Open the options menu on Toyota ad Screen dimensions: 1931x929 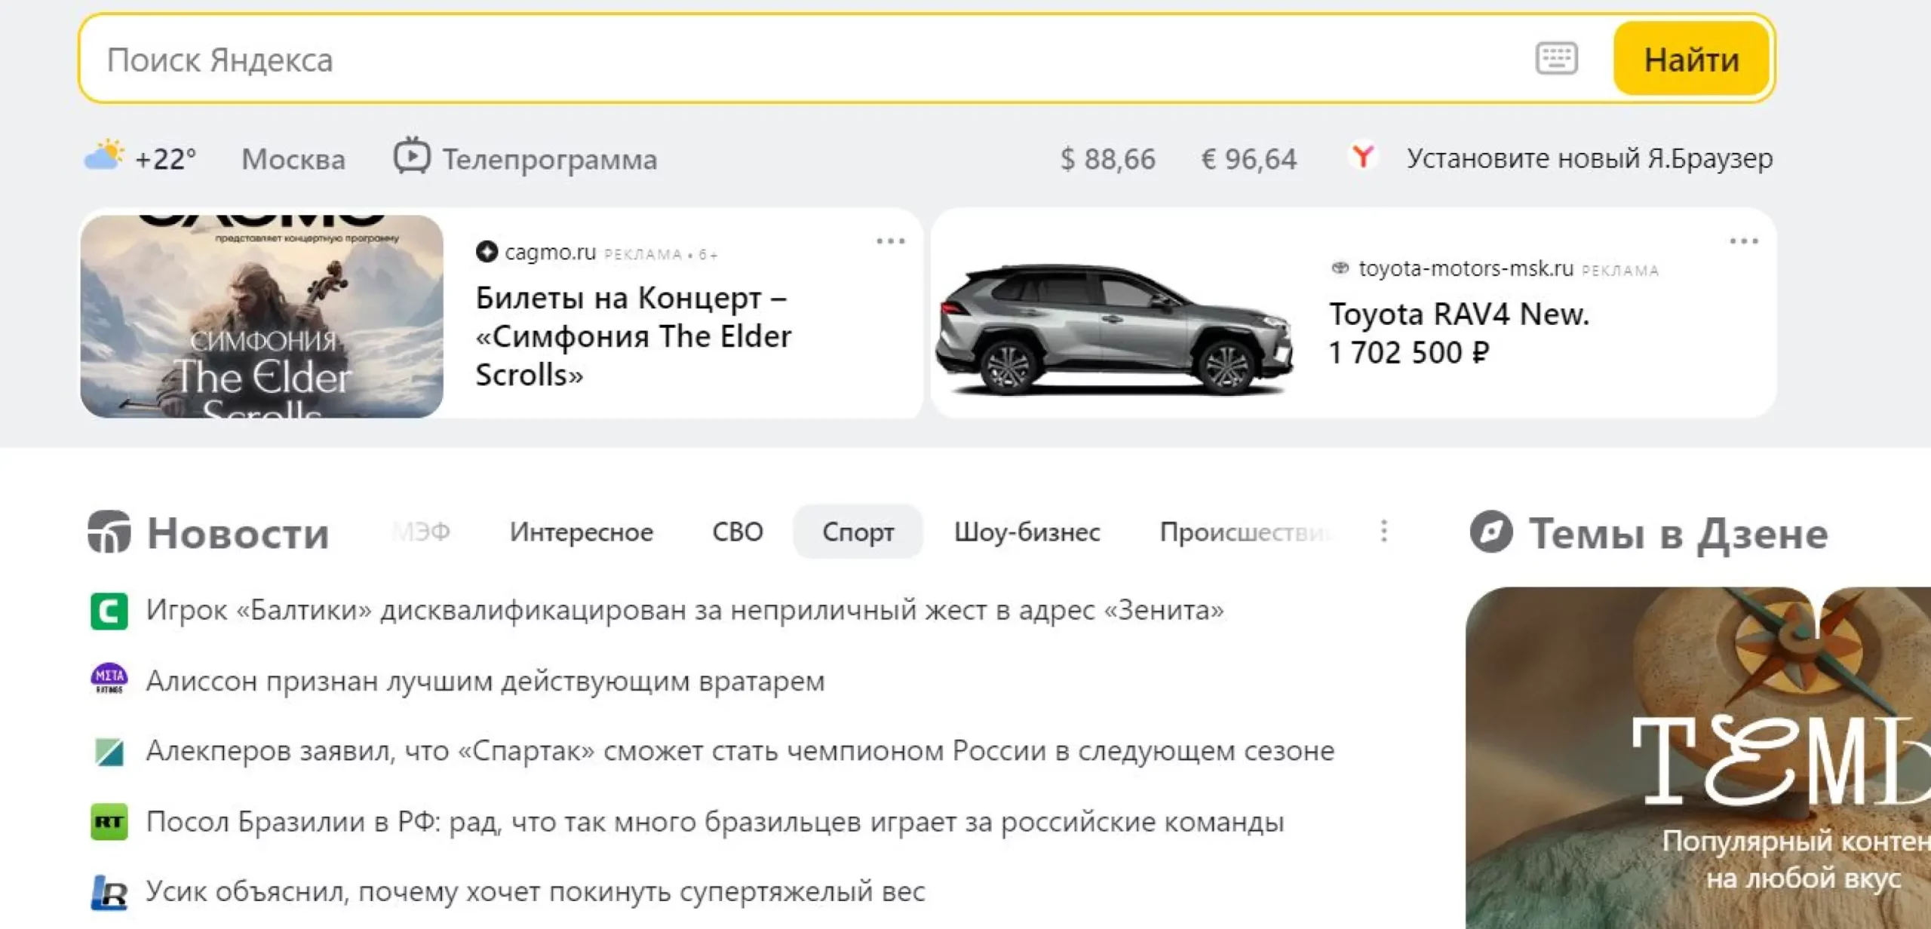point(1743,241)
